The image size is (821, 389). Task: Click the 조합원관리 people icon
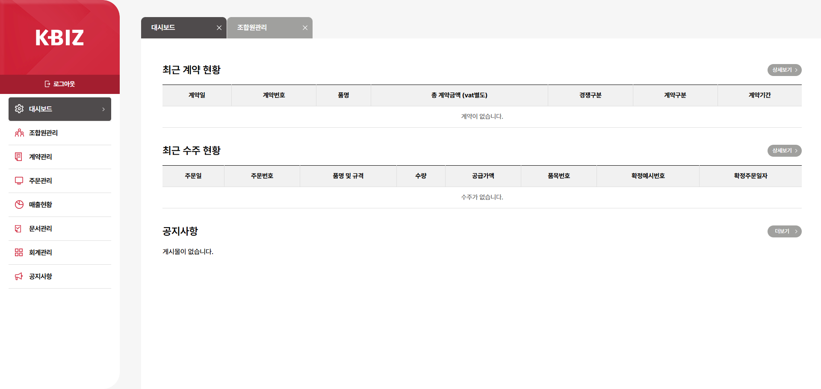coord(19,133)
